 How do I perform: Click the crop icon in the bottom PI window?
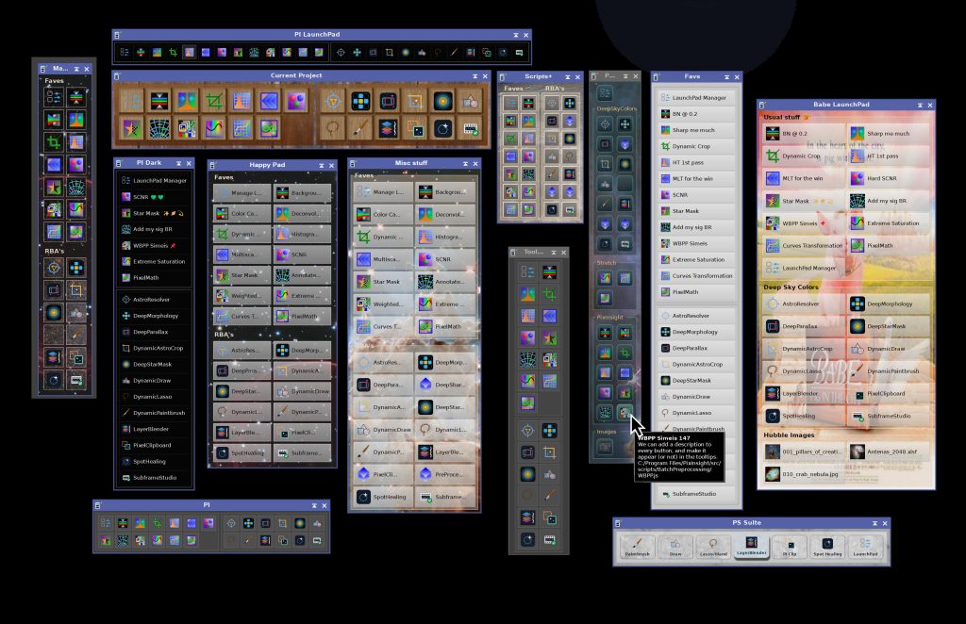(x=158, y=523)
